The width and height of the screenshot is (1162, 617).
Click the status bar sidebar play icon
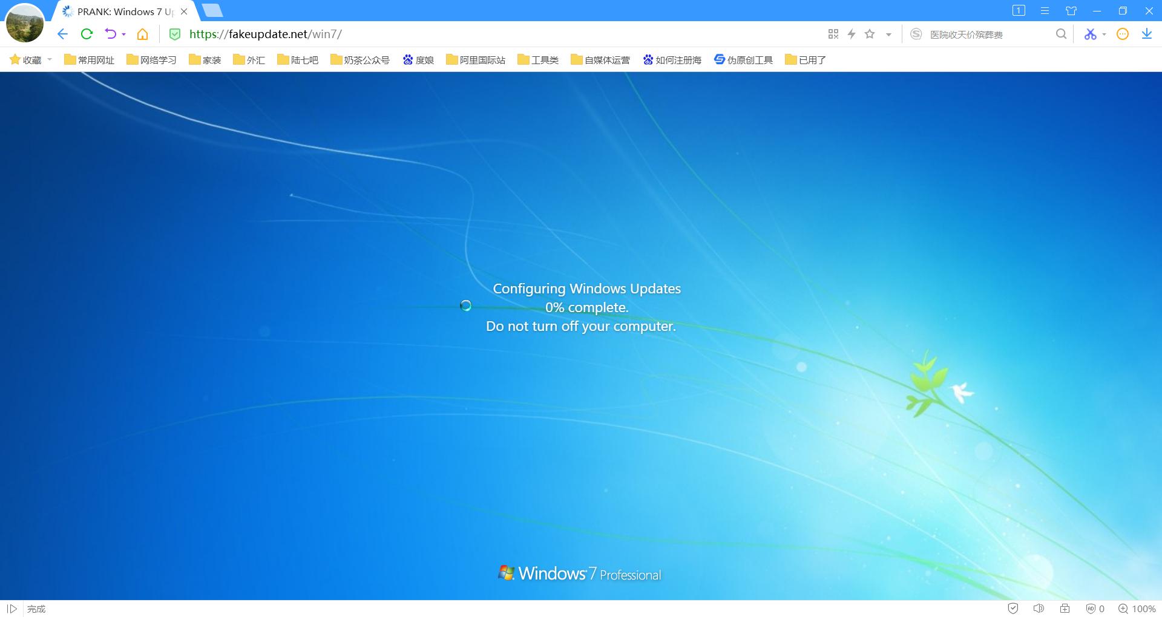click(x=11, y=609)
